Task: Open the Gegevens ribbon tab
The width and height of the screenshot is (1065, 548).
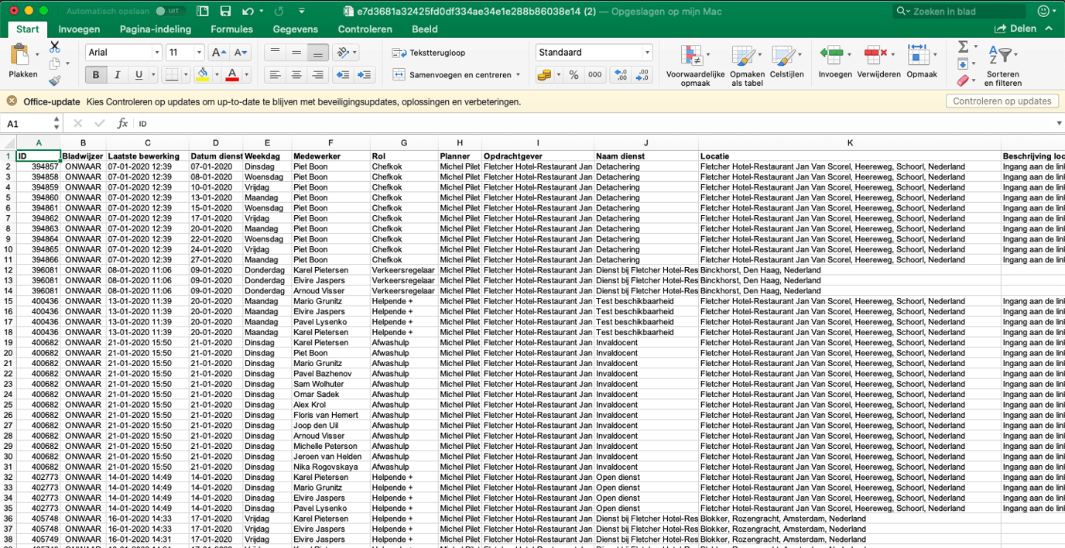Action: click(295, 29)
